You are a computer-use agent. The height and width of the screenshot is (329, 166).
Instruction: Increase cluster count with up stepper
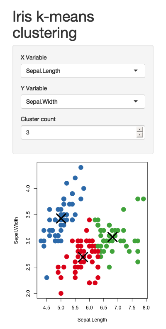tap(139, 129)
